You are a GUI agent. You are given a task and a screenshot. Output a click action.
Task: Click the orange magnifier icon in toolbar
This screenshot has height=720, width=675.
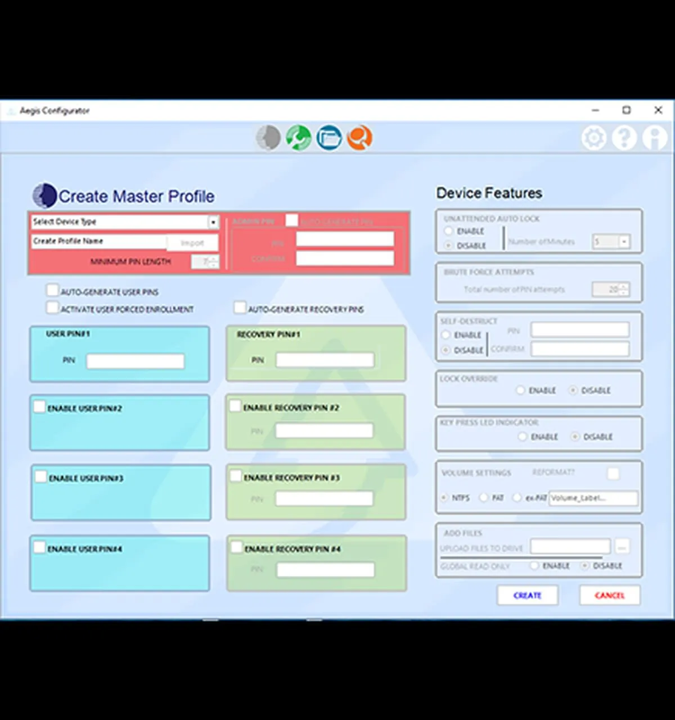click(359, 137)
